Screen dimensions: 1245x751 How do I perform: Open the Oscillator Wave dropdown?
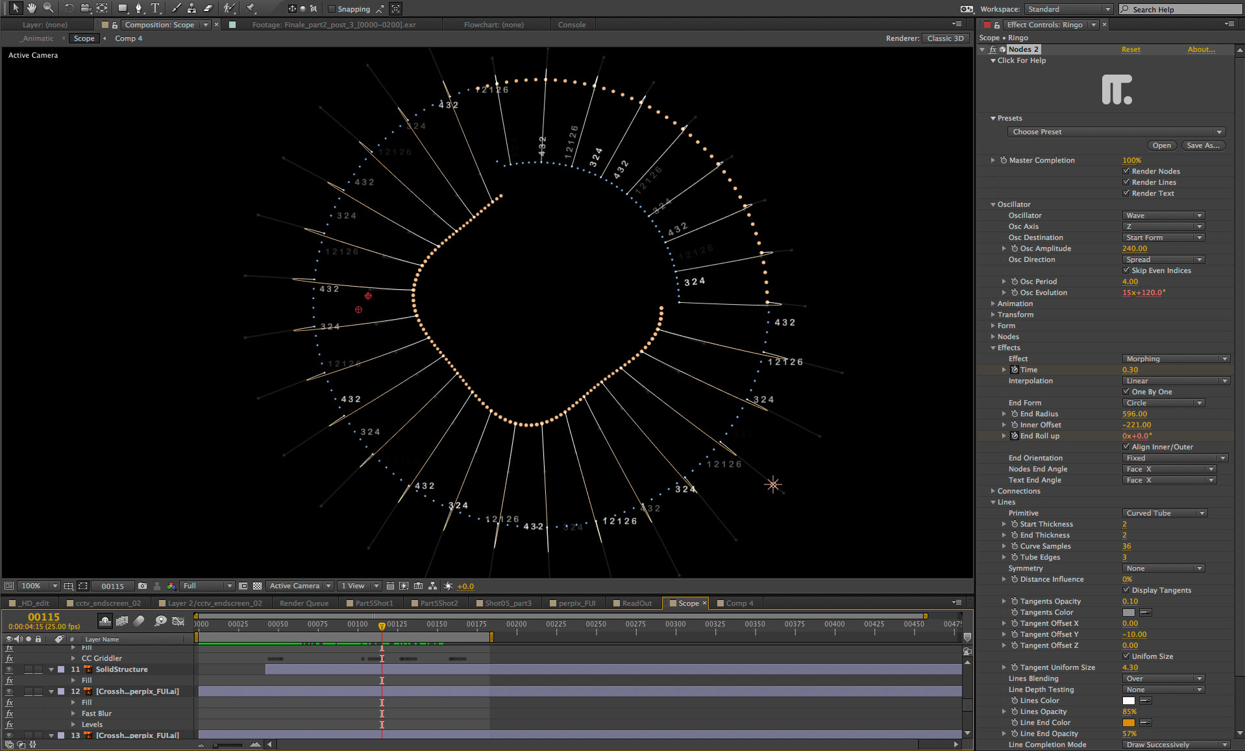click(x=1163, y=215)
